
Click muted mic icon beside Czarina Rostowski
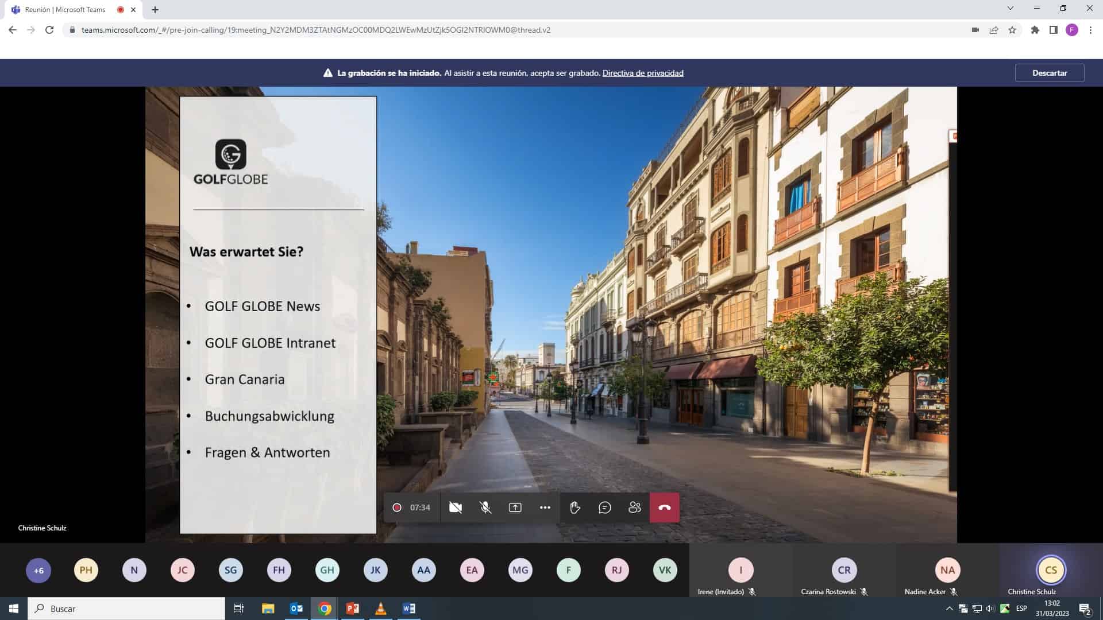(x=864, y=592)
